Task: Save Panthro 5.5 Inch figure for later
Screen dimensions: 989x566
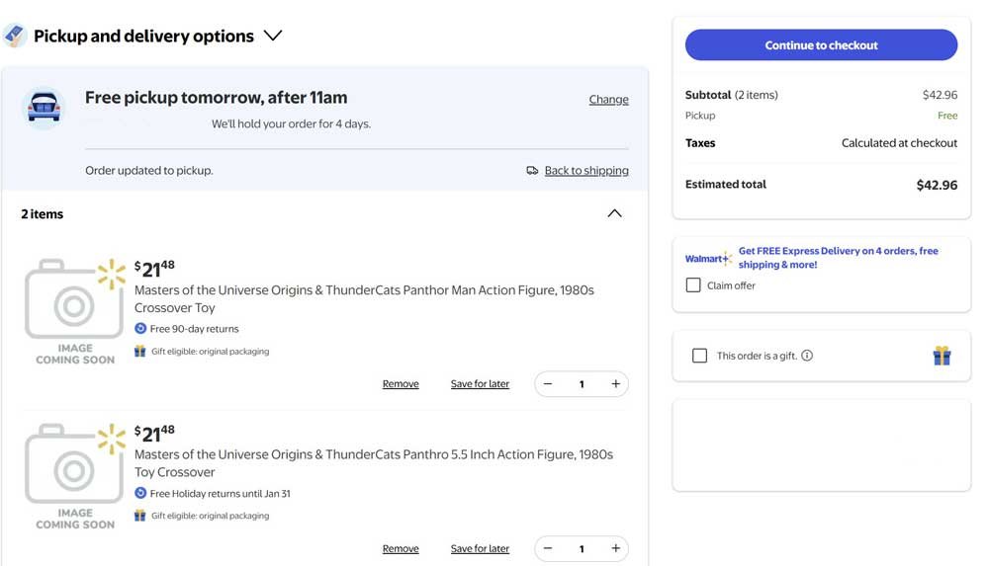Action: pyautogui.click(x=480, y=549)
